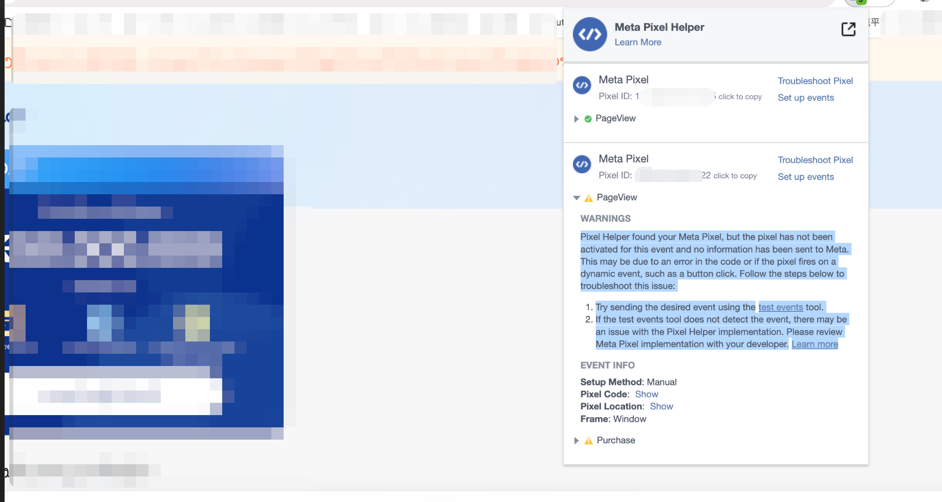Viewport: 942px width, 502px height.
Task: Open Set up events for second pixel
Action: pyautogui.click(x=806, y=177)
